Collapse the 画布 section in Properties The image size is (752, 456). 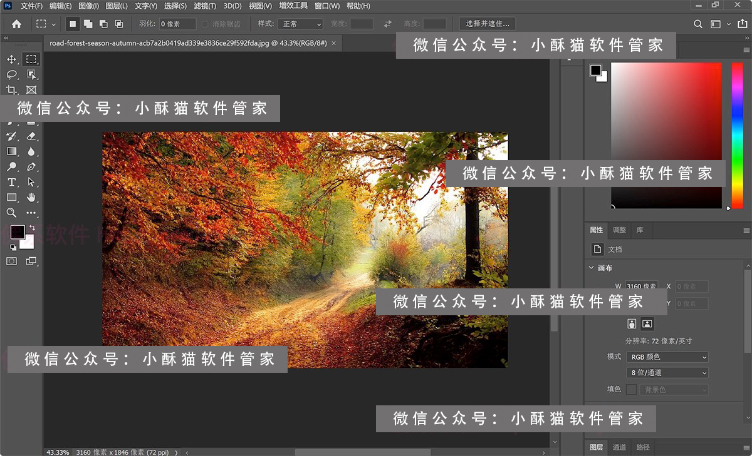[592, 268]
